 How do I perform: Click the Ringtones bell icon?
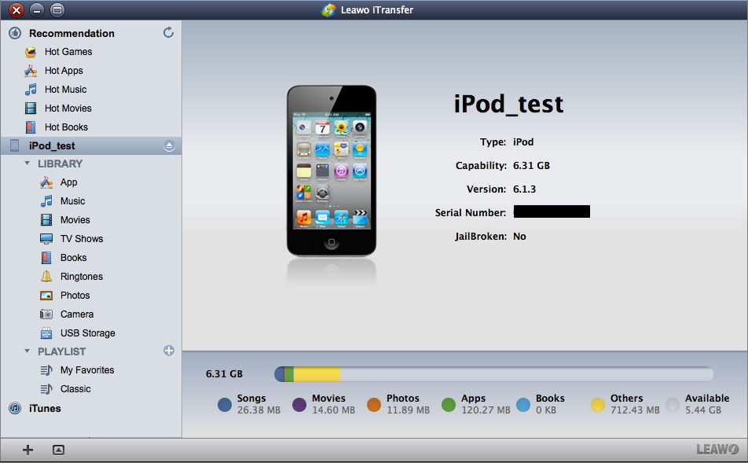(x=46, y=277)
